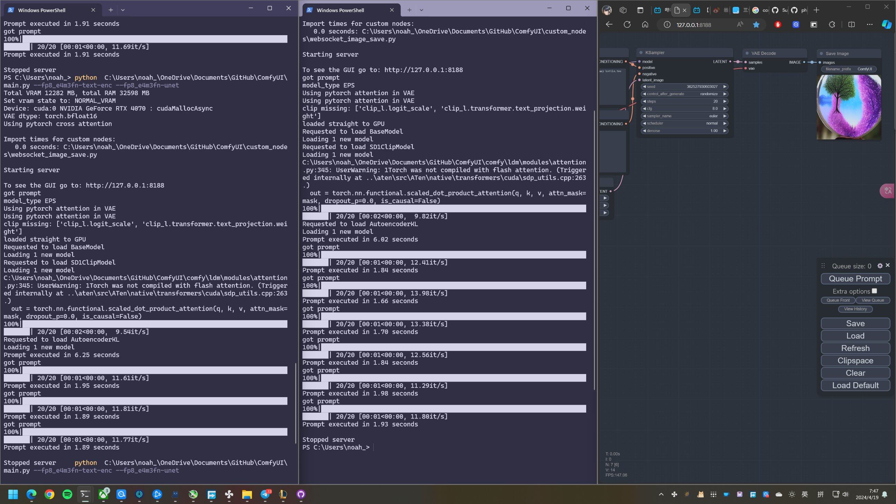Click the blue favorites star icon

pos(756,24)
